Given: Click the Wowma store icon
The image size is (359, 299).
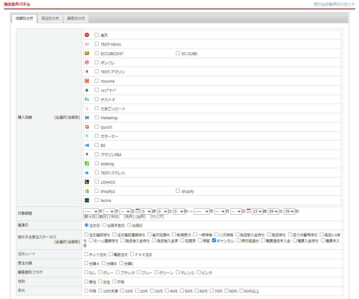Looking at the screenshot, I should (87, 81).
